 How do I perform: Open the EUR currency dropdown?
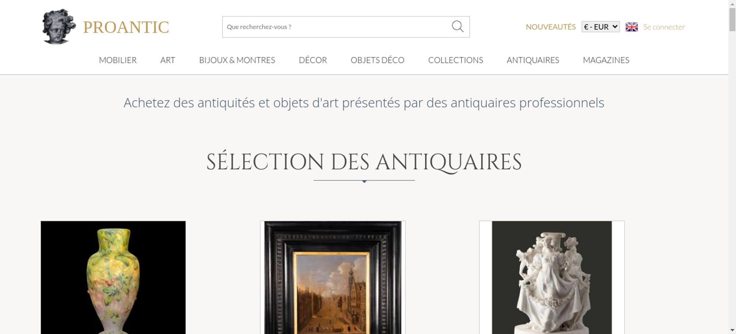pyautogui.click(x=600, y=27)
